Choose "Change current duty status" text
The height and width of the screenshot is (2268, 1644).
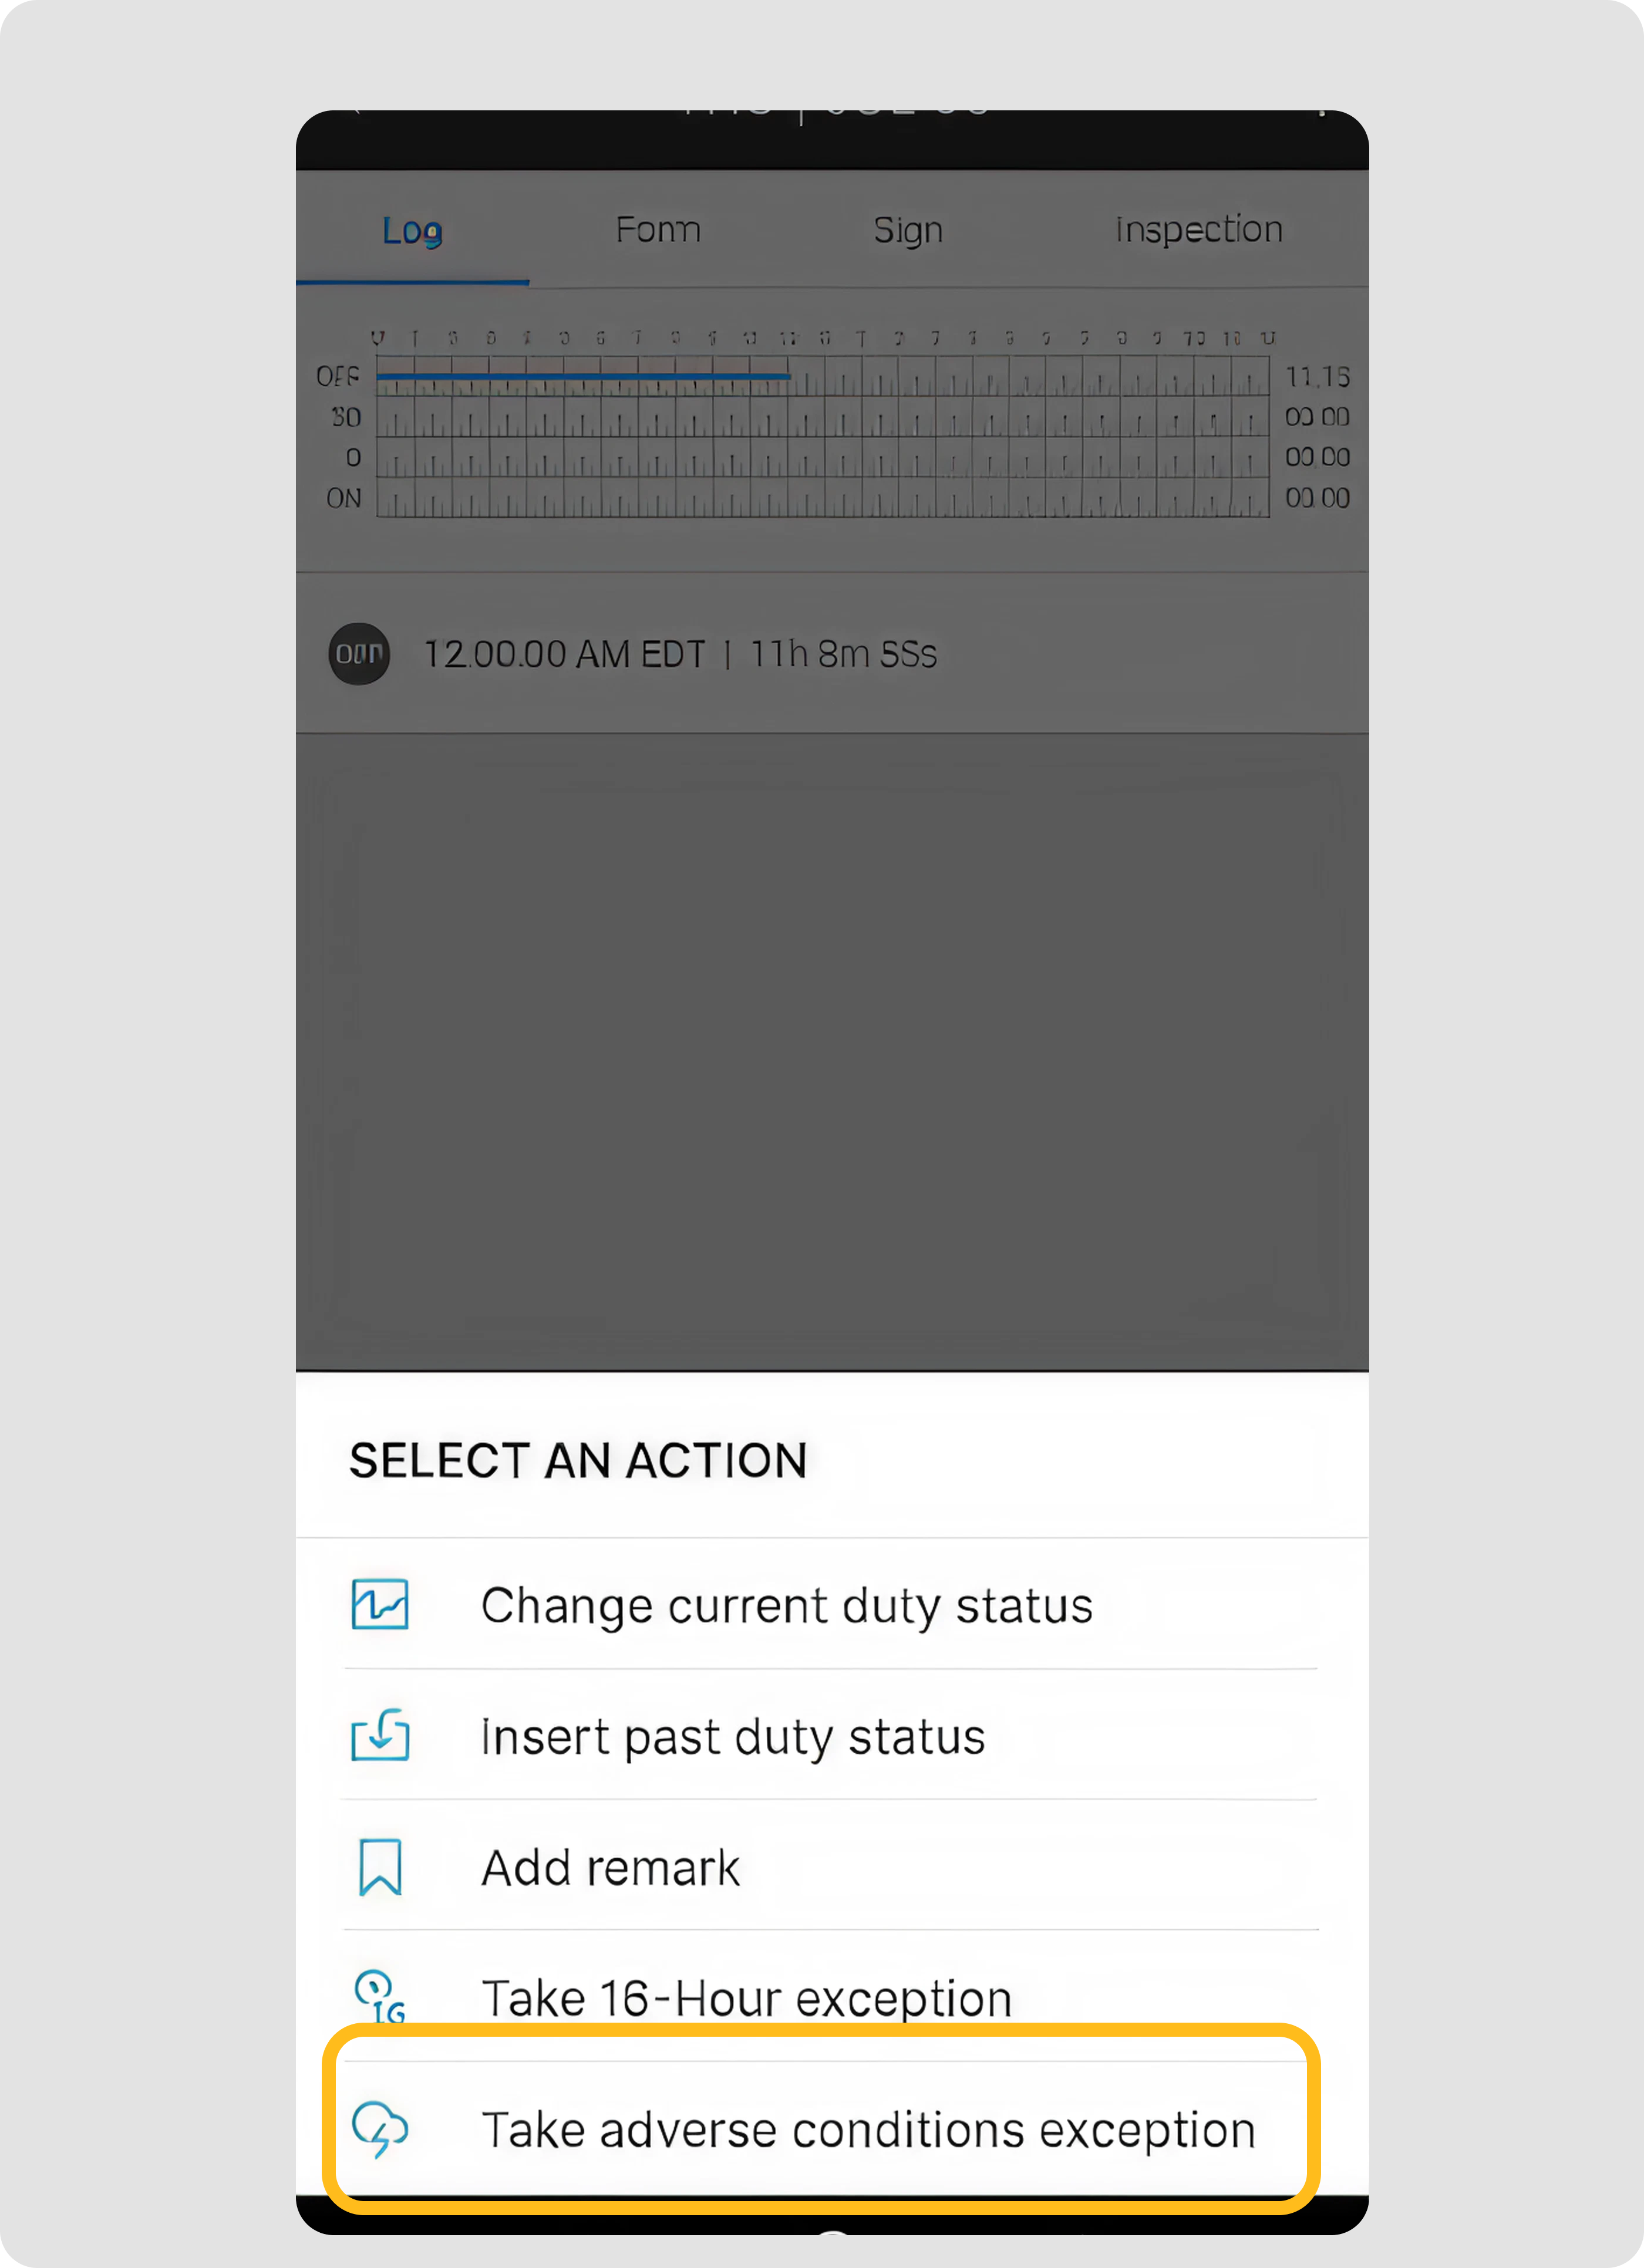[787, 1606]
